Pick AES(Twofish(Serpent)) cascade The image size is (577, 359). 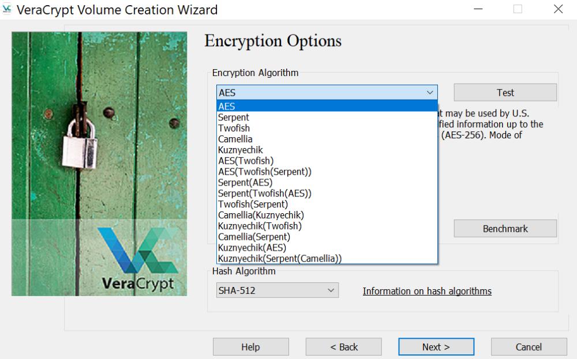(x=327, y=172)
